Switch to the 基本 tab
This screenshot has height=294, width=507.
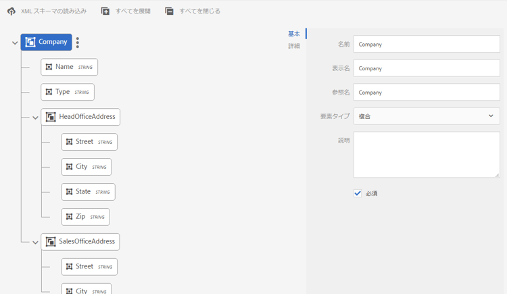294,34
